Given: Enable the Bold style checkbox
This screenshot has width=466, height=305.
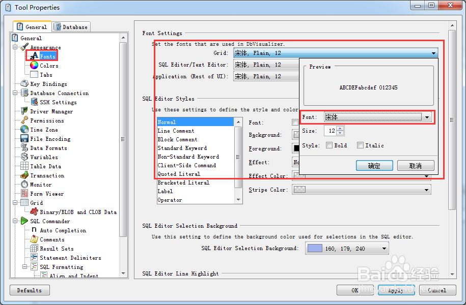Looking at the screenshot, I should pyautogui.click(x=329, y=145).
